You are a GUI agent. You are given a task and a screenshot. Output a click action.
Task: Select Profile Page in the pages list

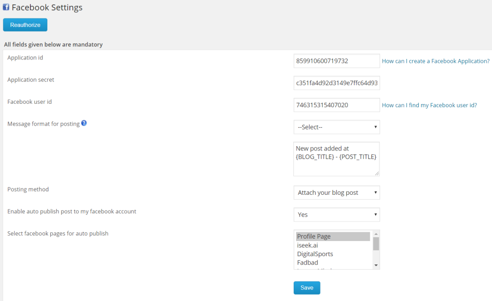(x=332, y=237)
